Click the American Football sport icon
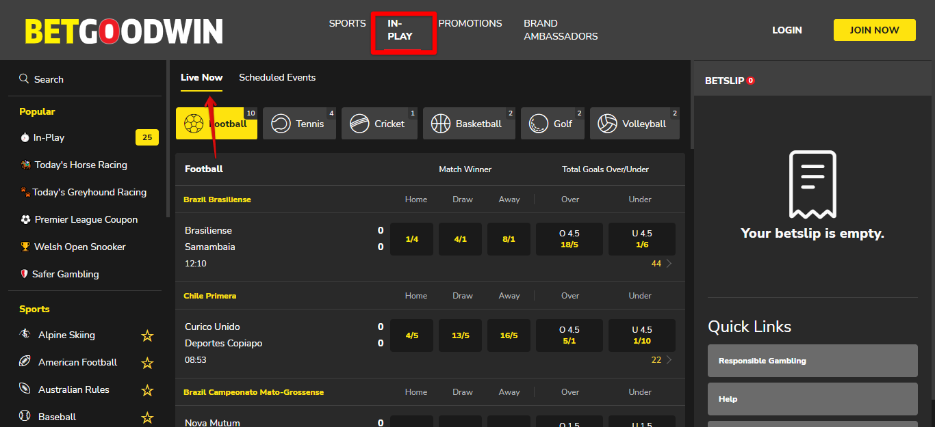 pos(25,362)
